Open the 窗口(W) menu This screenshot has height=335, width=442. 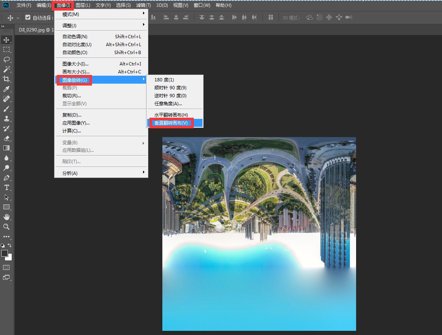click(202, 5)
